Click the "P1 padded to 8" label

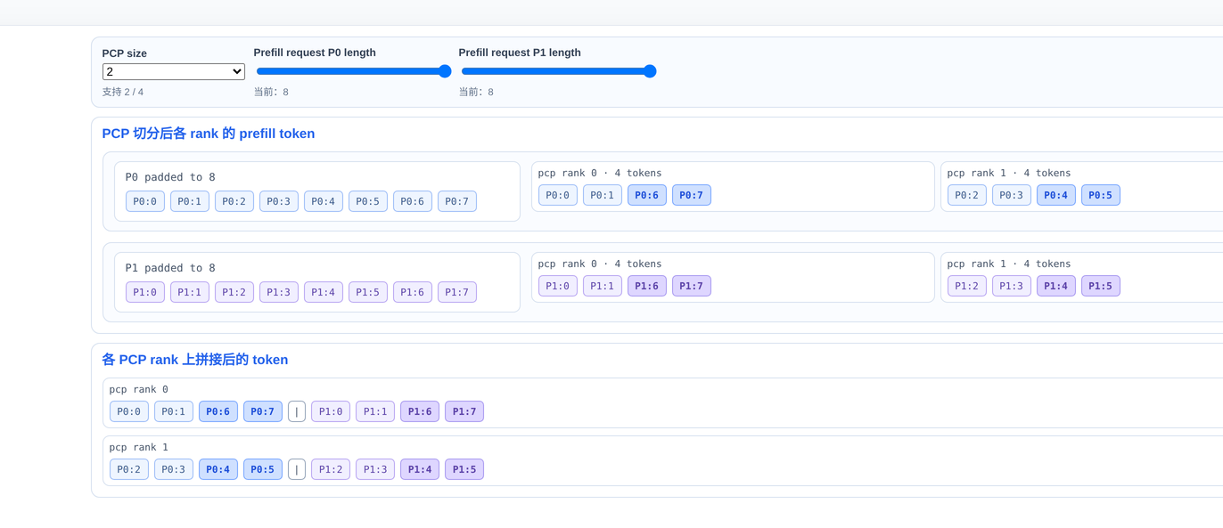[170, 268]
